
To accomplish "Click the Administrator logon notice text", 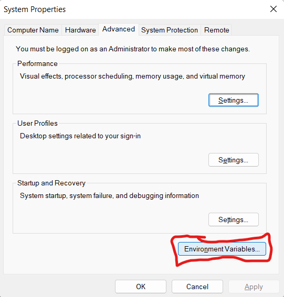I will pos(133,49).
